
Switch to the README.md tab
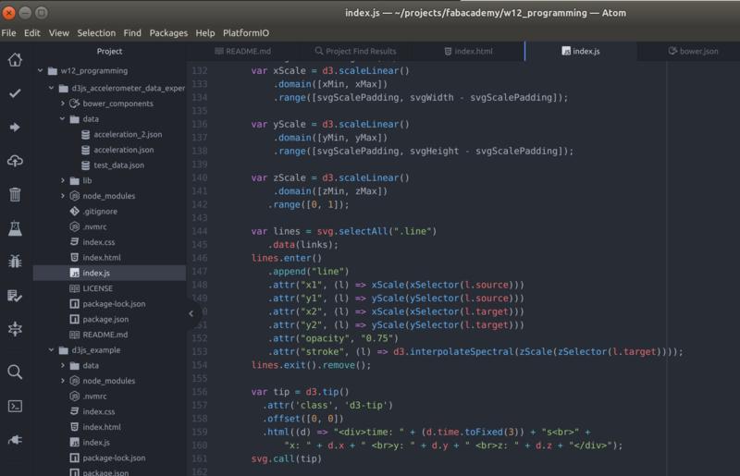(x=243, y=52)
